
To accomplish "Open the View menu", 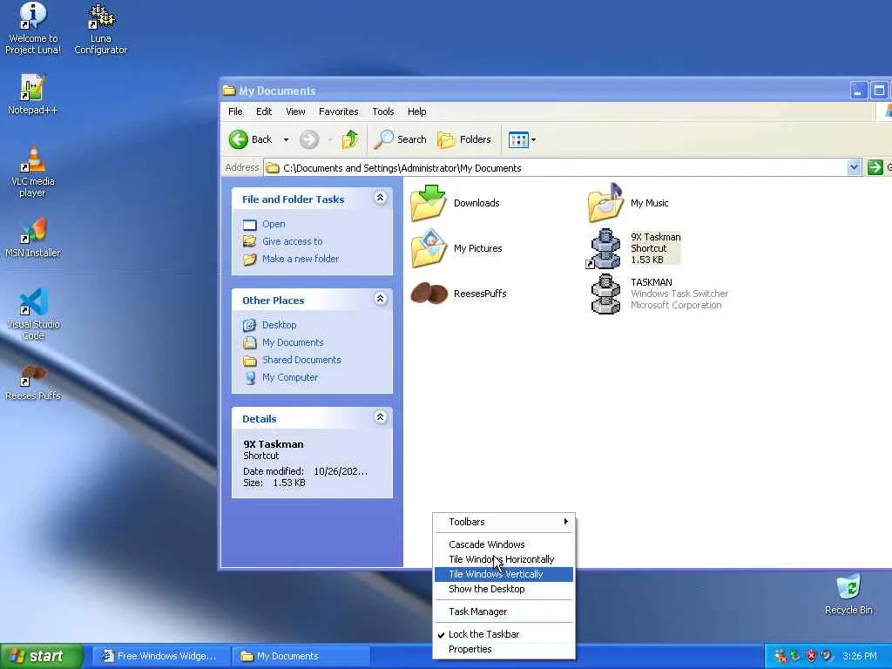I will coord(295,111).
